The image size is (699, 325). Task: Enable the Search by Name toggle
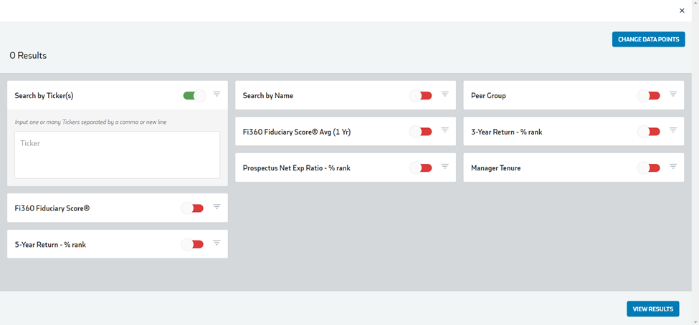421,96
